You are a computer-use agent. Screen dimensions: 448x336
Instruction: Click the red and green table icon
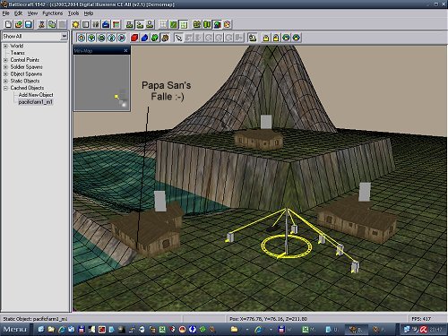pyautogui.click(x=116, y=24)
